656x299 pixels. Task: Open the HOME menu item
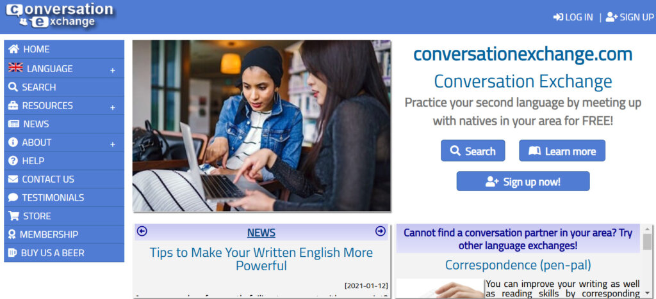[64, 49]
